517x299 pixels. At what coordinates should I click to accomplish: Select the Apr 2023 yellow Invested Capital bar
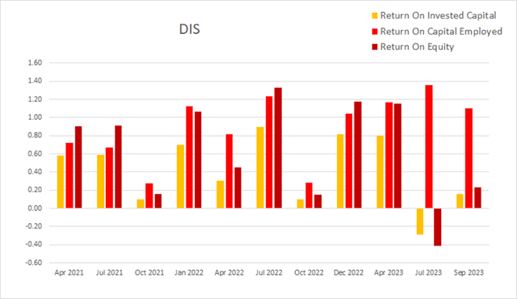[x=380, y=172]
